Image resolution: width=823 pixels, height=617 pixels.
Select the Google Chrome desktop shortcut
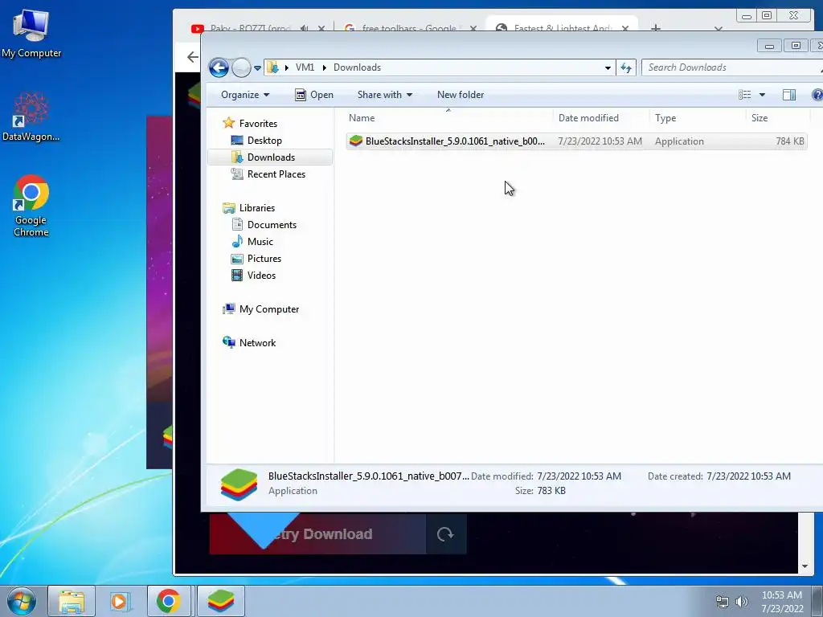[31, 206]
